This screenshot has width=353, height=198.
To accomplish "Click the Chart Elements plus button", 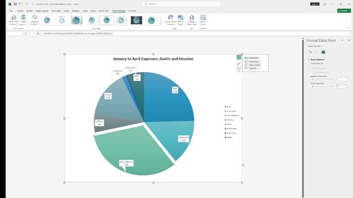I will (239, 57).
